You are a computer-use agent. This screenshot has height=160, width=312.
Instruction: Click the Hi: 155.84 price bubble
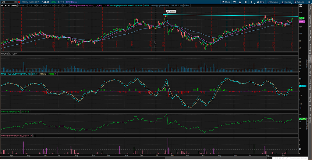(171, 11)
